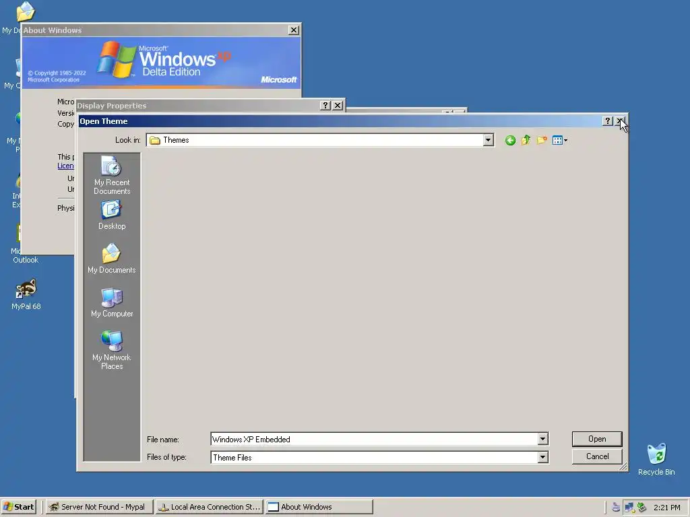Click the File name input field
This screenshot has height=517, width=690.
[x=375, y=439]
